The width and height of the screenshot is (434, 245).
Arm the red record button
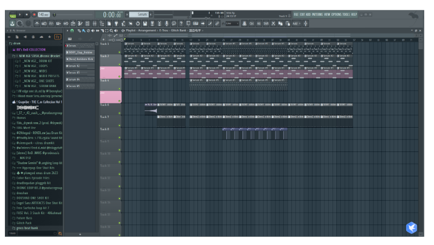tap(34, 15)
